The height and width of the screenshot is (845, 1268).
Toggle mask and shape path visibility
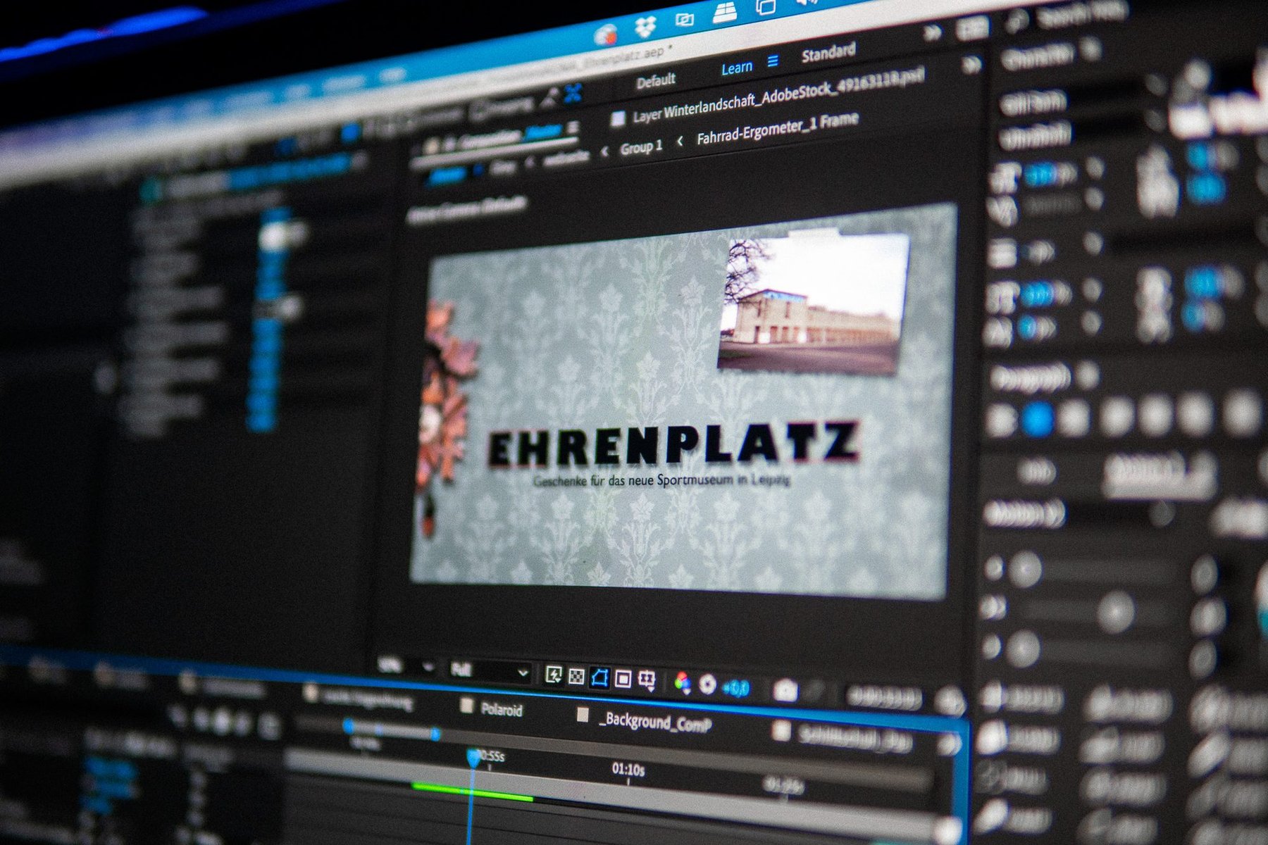coord(599,677)
